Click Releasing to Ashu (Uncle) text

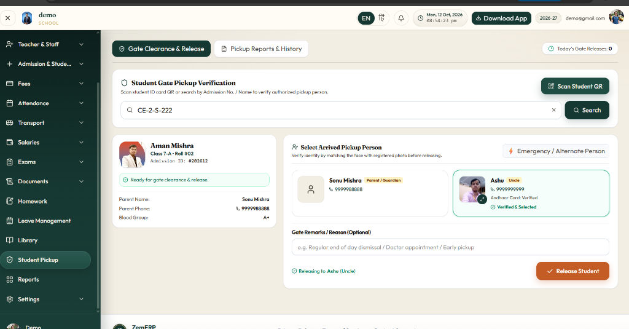[x=324, y=271]
